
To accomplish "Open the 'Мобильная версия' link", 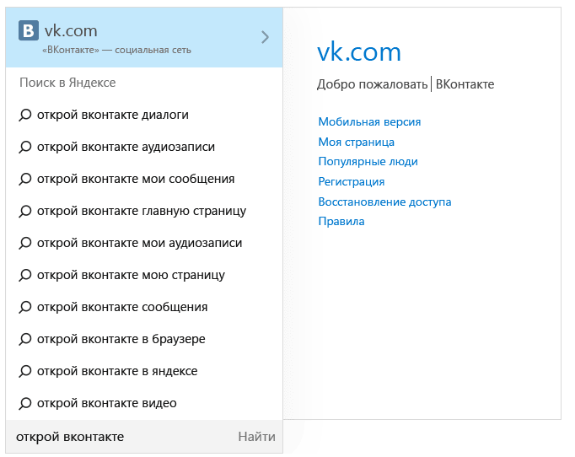I will tap(369, 121).
